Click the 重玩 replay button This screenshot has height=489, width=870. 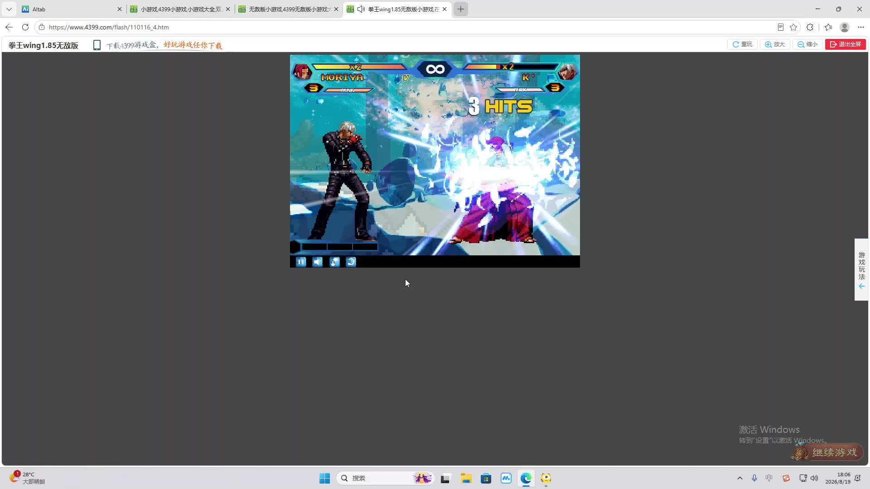click(742, 44)
